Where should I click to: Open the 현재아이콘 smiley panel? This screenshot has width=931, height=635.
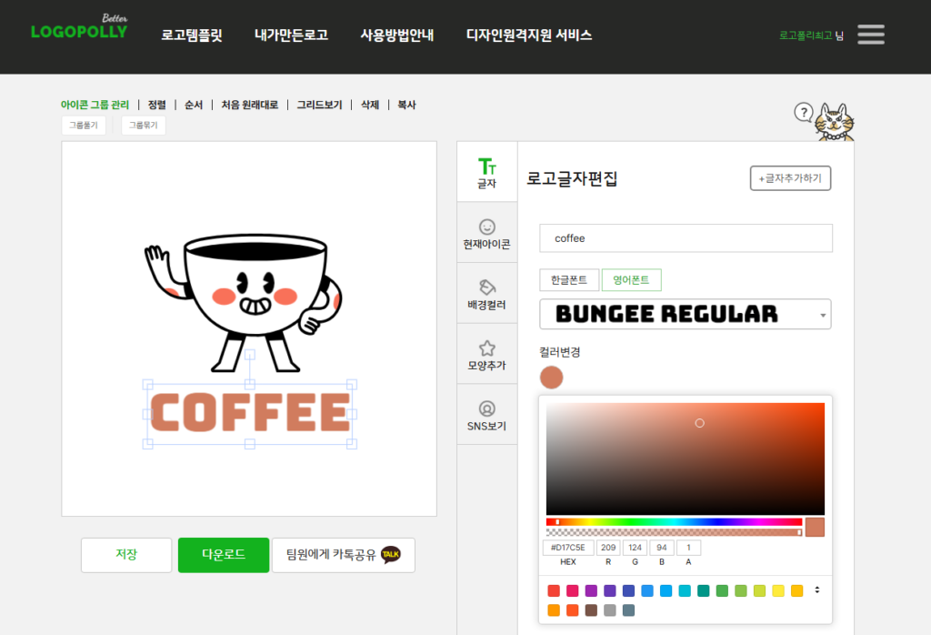point(487,234)
